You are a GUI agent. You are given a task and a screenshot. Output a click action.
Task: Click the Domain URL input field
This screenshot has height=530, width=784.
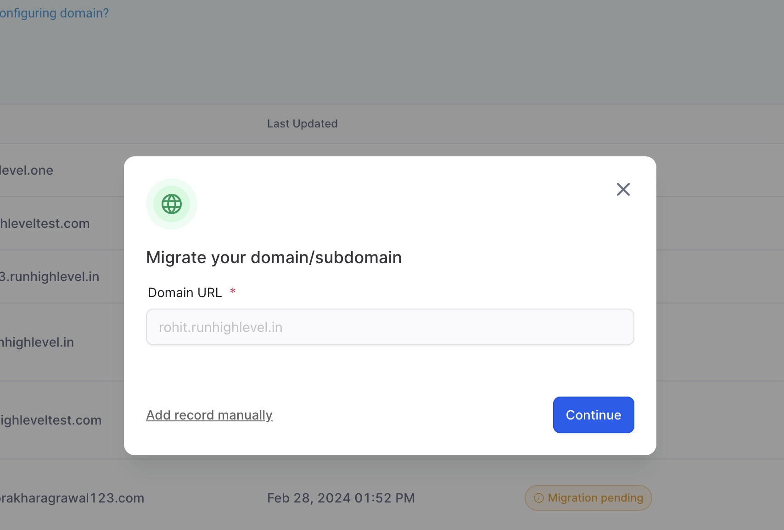(x=390, y=327)
